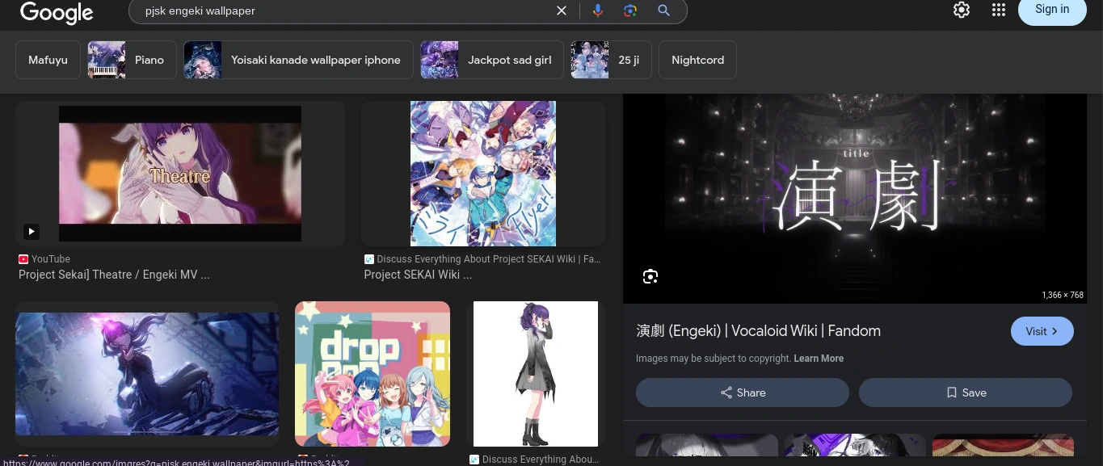Click the Visit button for the Fandom page
The width and height of the screenshot is (1103, 466).
(x=1042, y=331)
